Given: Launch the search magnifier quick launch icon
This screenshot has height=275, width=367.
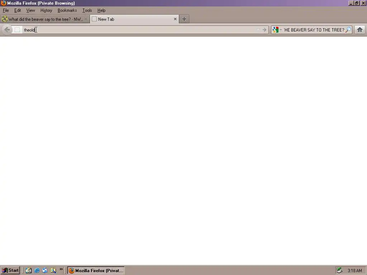Looking at the screenshot, I should click(x=53, y=270).
